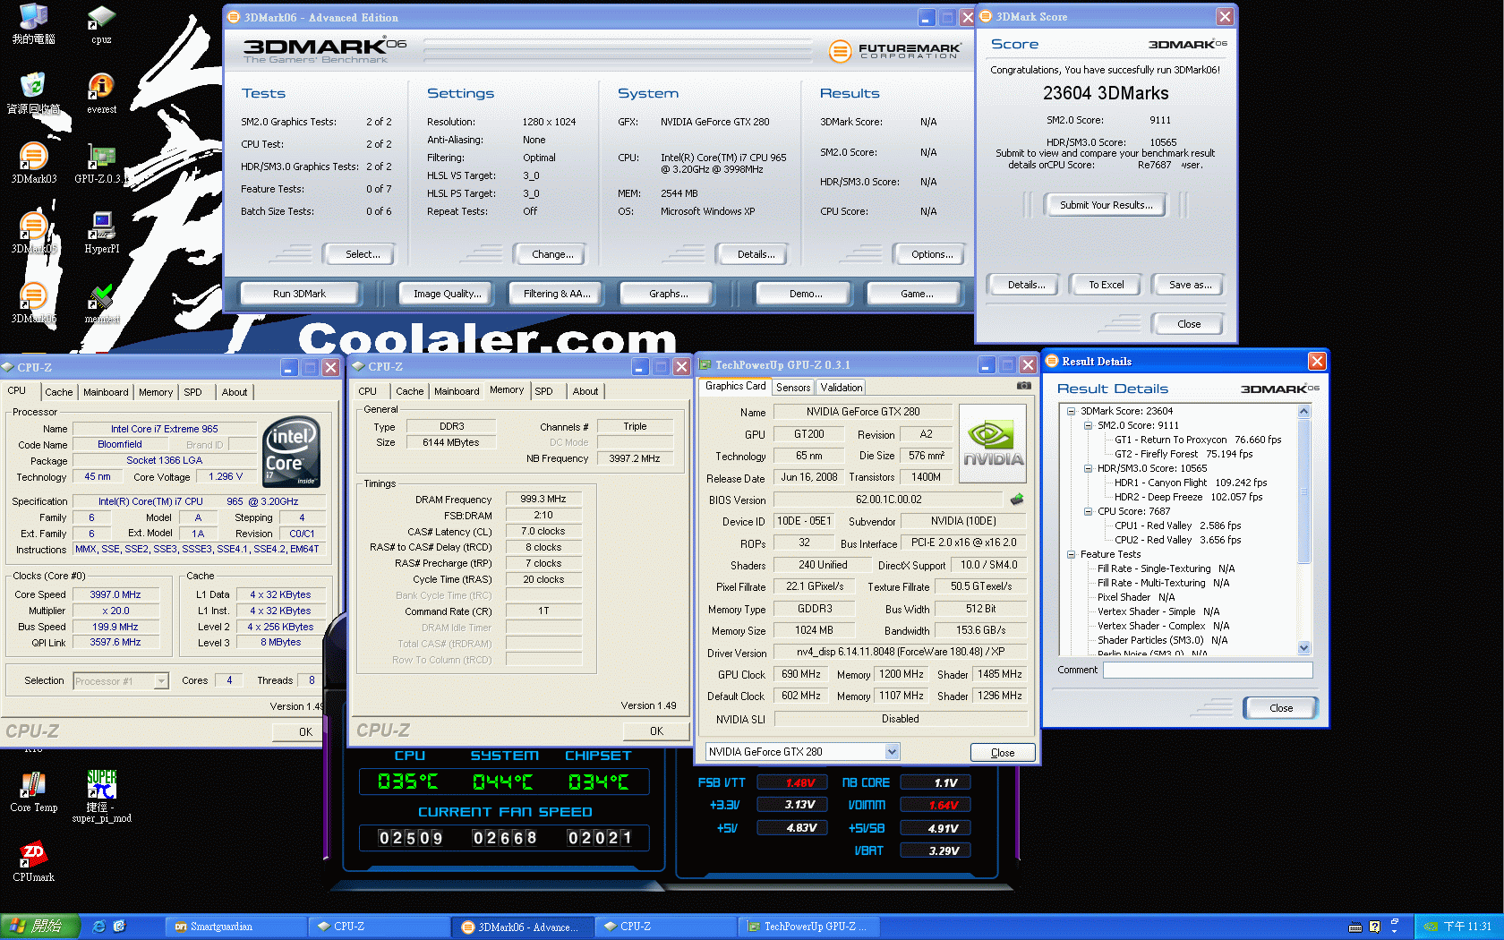
Task: Click the Game button in 3DMark06
Action: (x=917, y=294)
